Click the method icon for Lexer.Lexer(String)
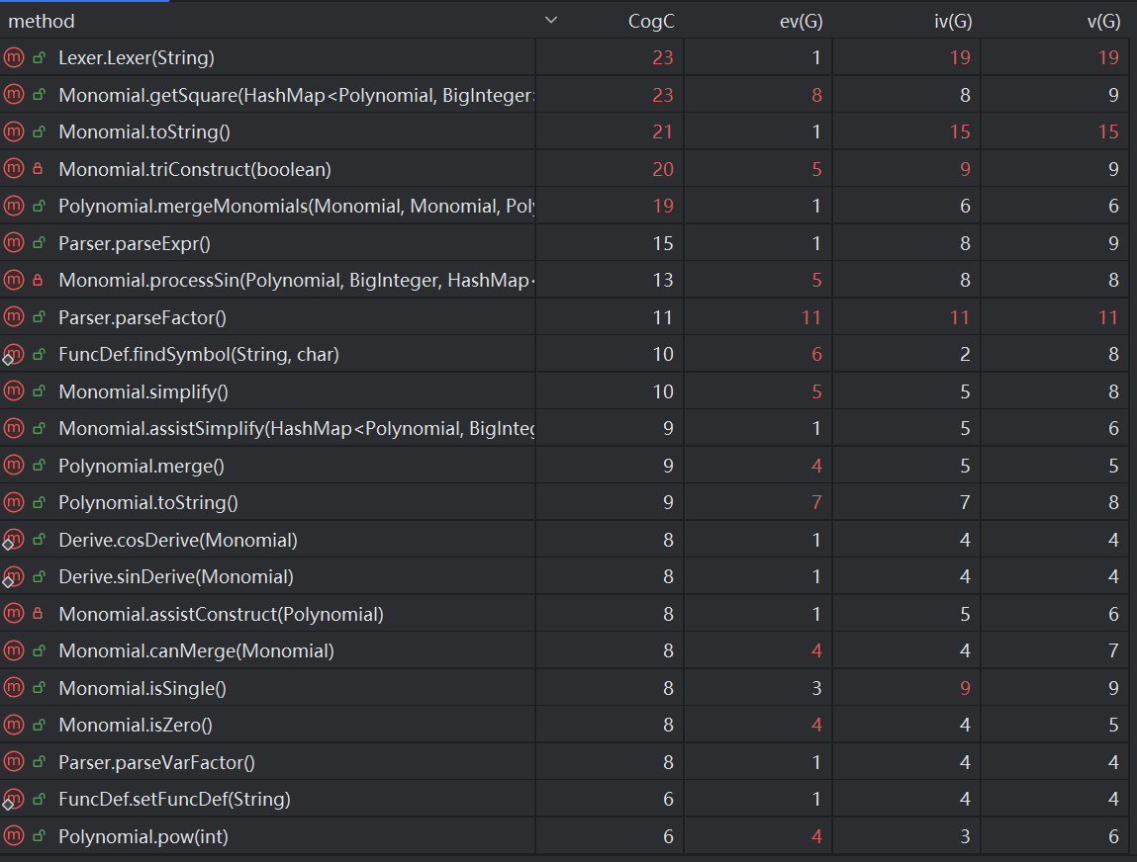Image resolution: width=1137 pixels, height=862 pixels. pyautogui.click(x=13, y=57)
